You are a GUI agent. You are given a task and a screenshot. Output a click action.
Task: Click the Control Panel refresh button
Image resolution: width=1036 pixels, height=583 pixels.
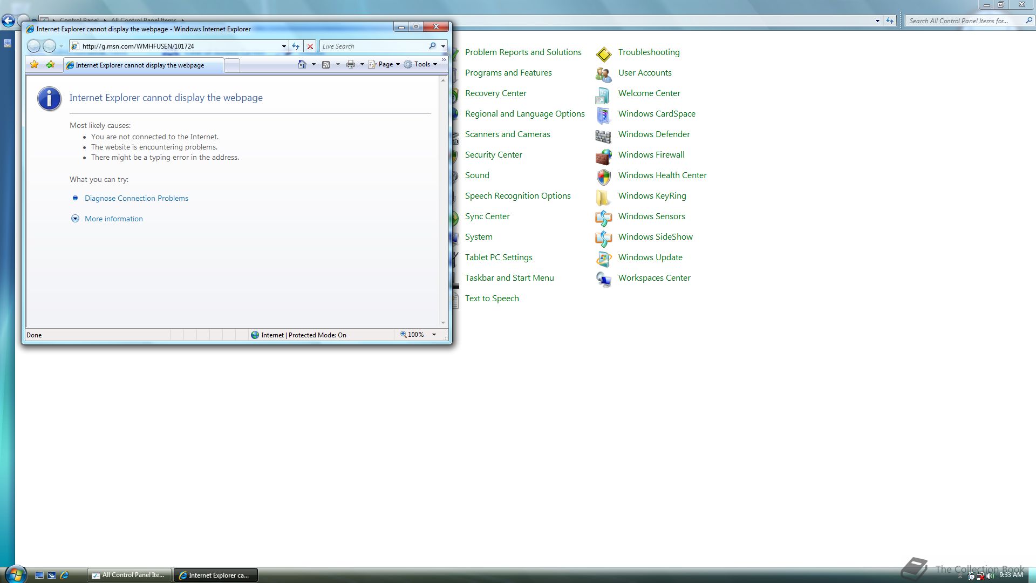click(x=890, y=21)
